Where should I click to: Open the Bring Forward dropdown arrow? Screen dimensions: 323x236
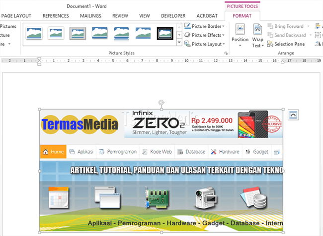click(308, 26)
